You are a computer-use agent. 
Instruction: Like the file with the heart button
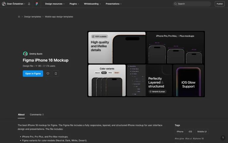48,74
